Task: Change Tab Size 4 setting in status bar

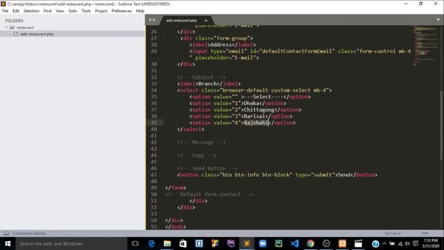Action: (392, 233)
